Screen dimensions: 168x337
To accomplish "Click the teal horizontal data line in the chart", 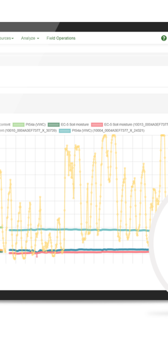I will pos(79,230).
